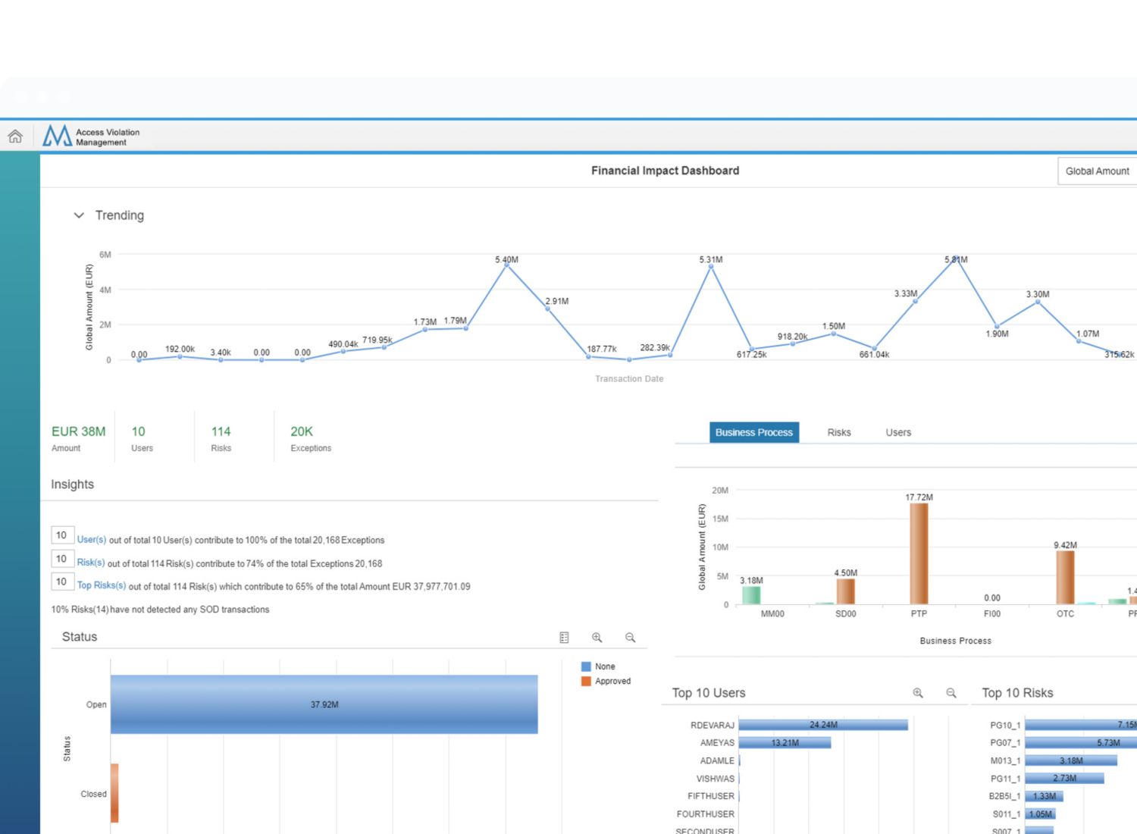The width and height of the screenshot is (1137, 834).
Task: Click the Access Violation Management logo
Action: 91,136
